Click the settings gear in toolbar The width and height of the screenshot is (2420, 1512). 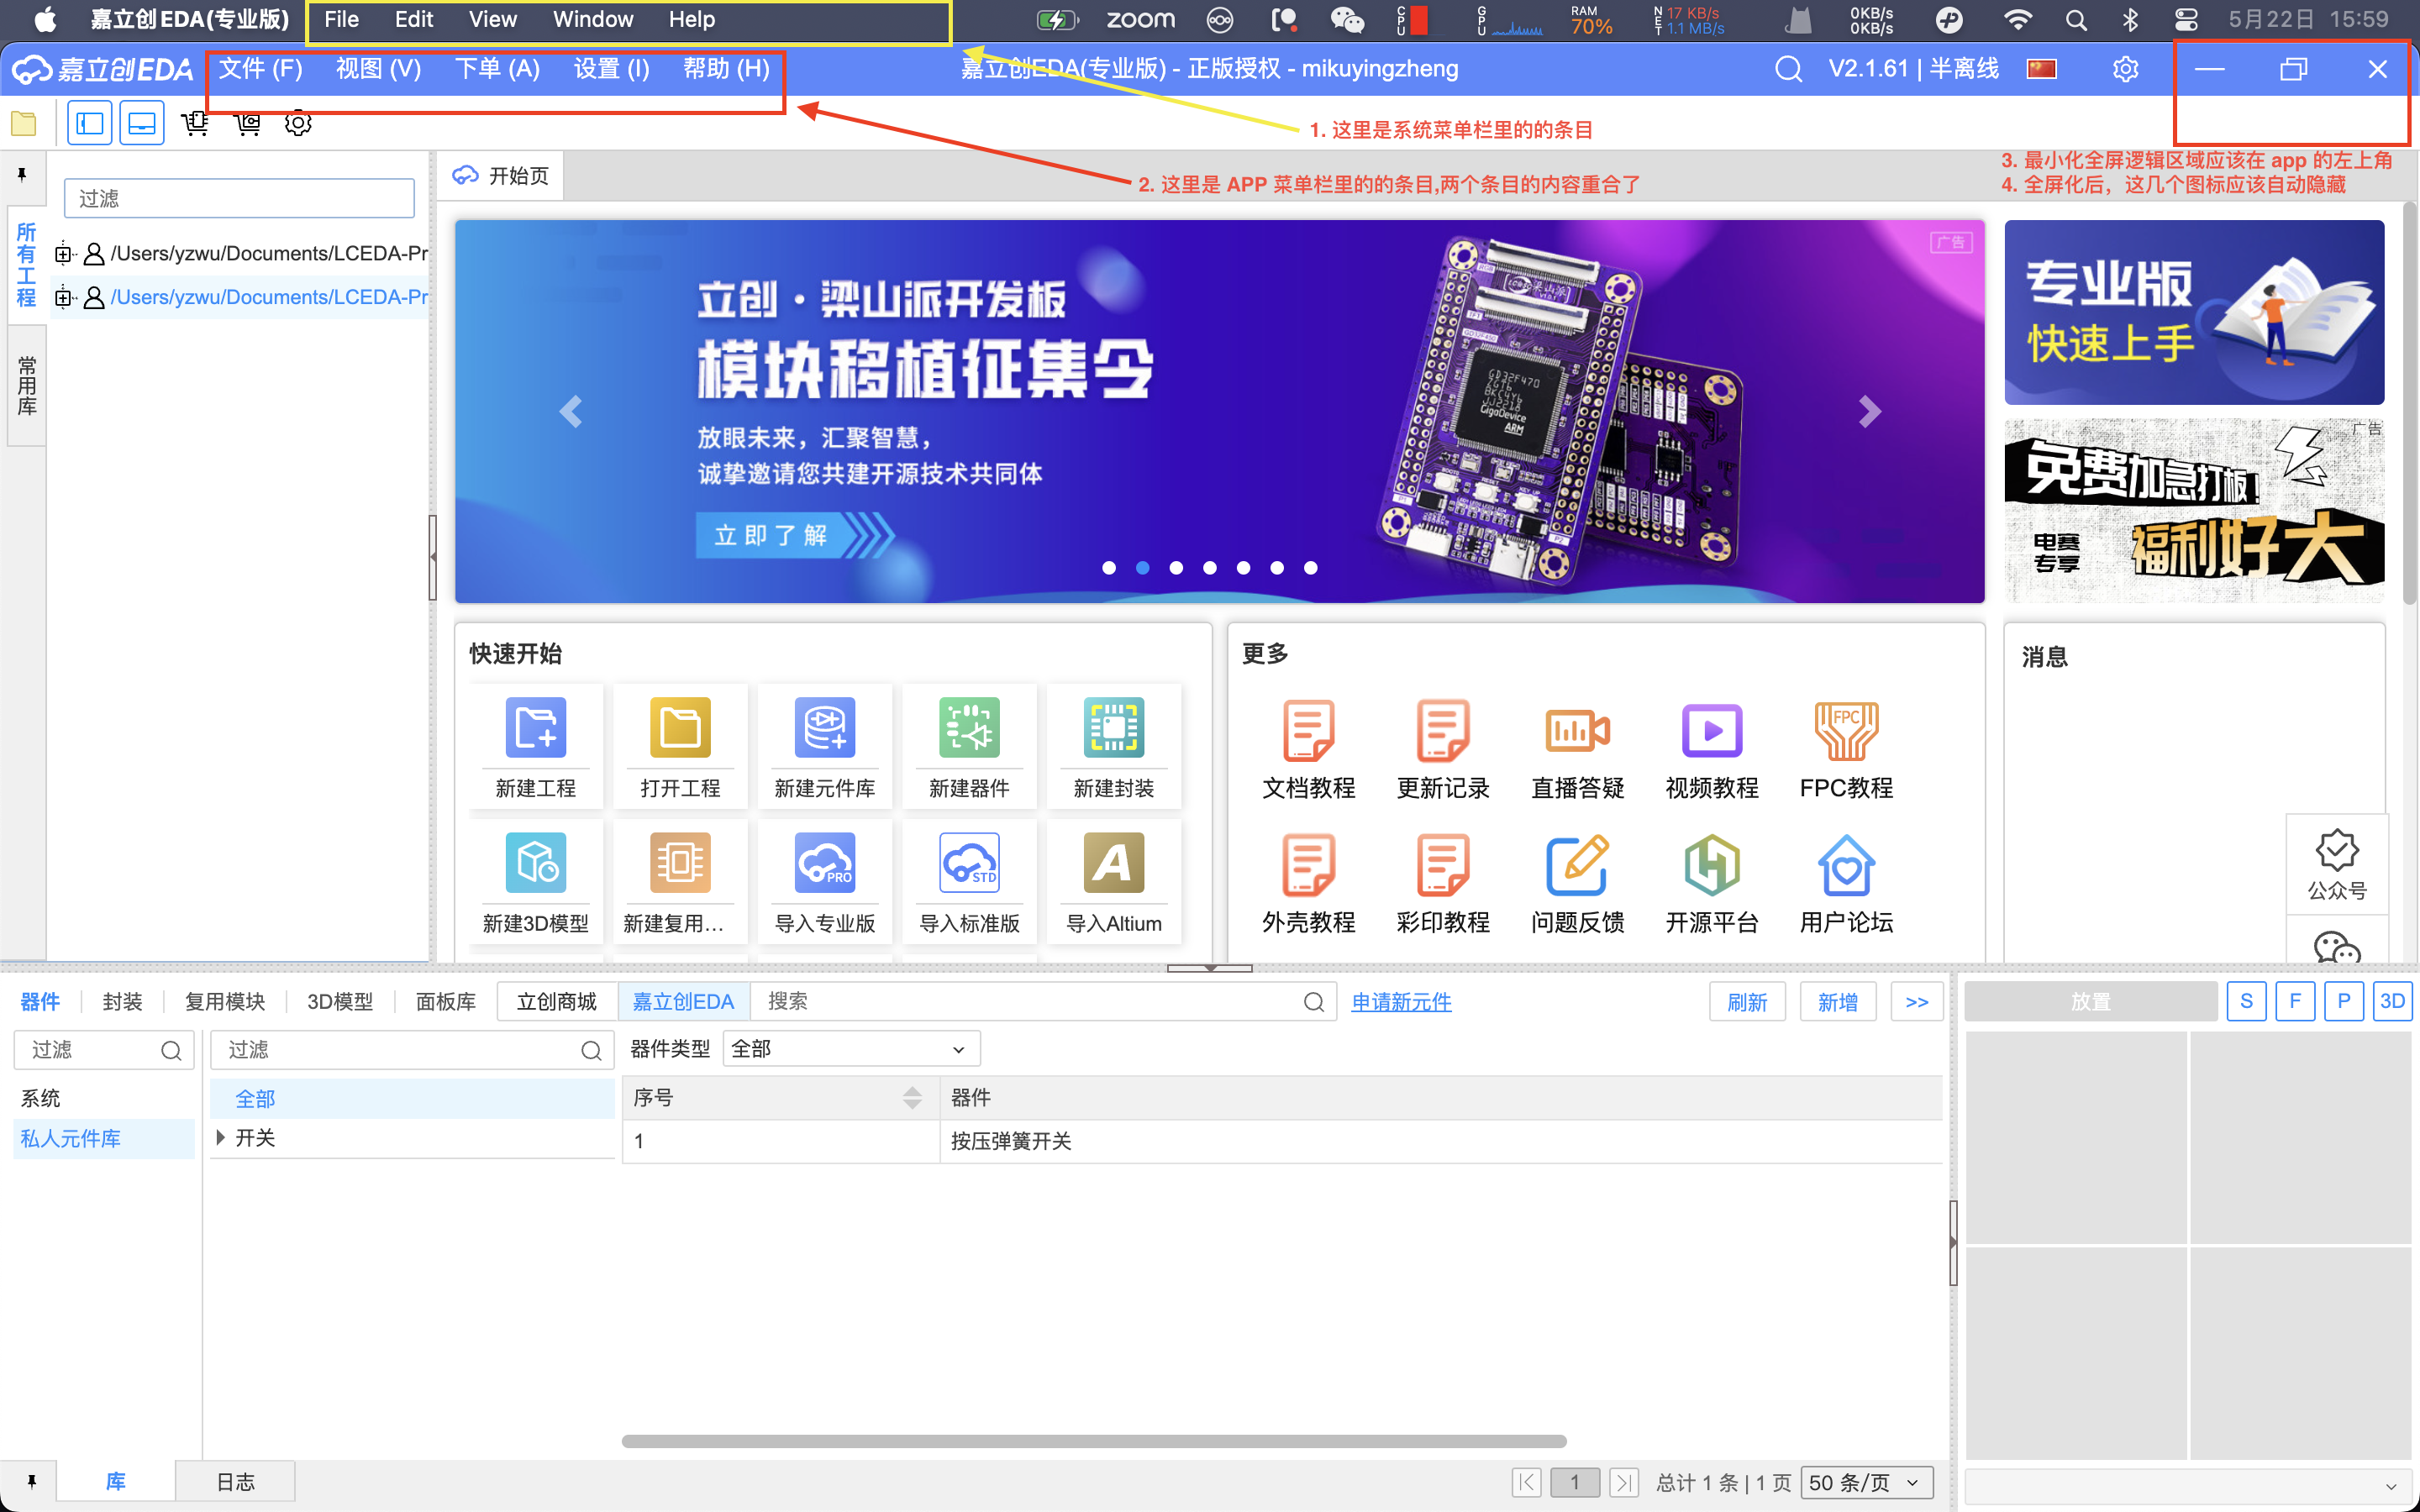298,123
